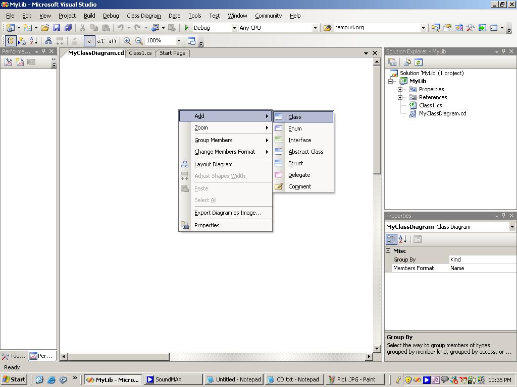This screenshot has width=517, height=387.
Task: Open SoundMAX taskbar button
Action: pyautogui.click(x=173, y=379)
